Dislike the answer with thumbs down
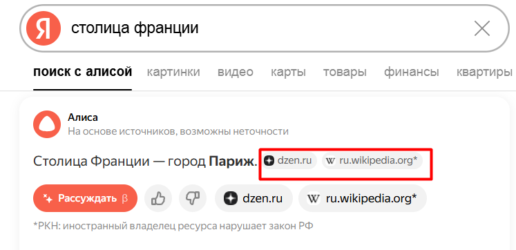The width and height of the screenshot is (516, 250). [193, 198]
